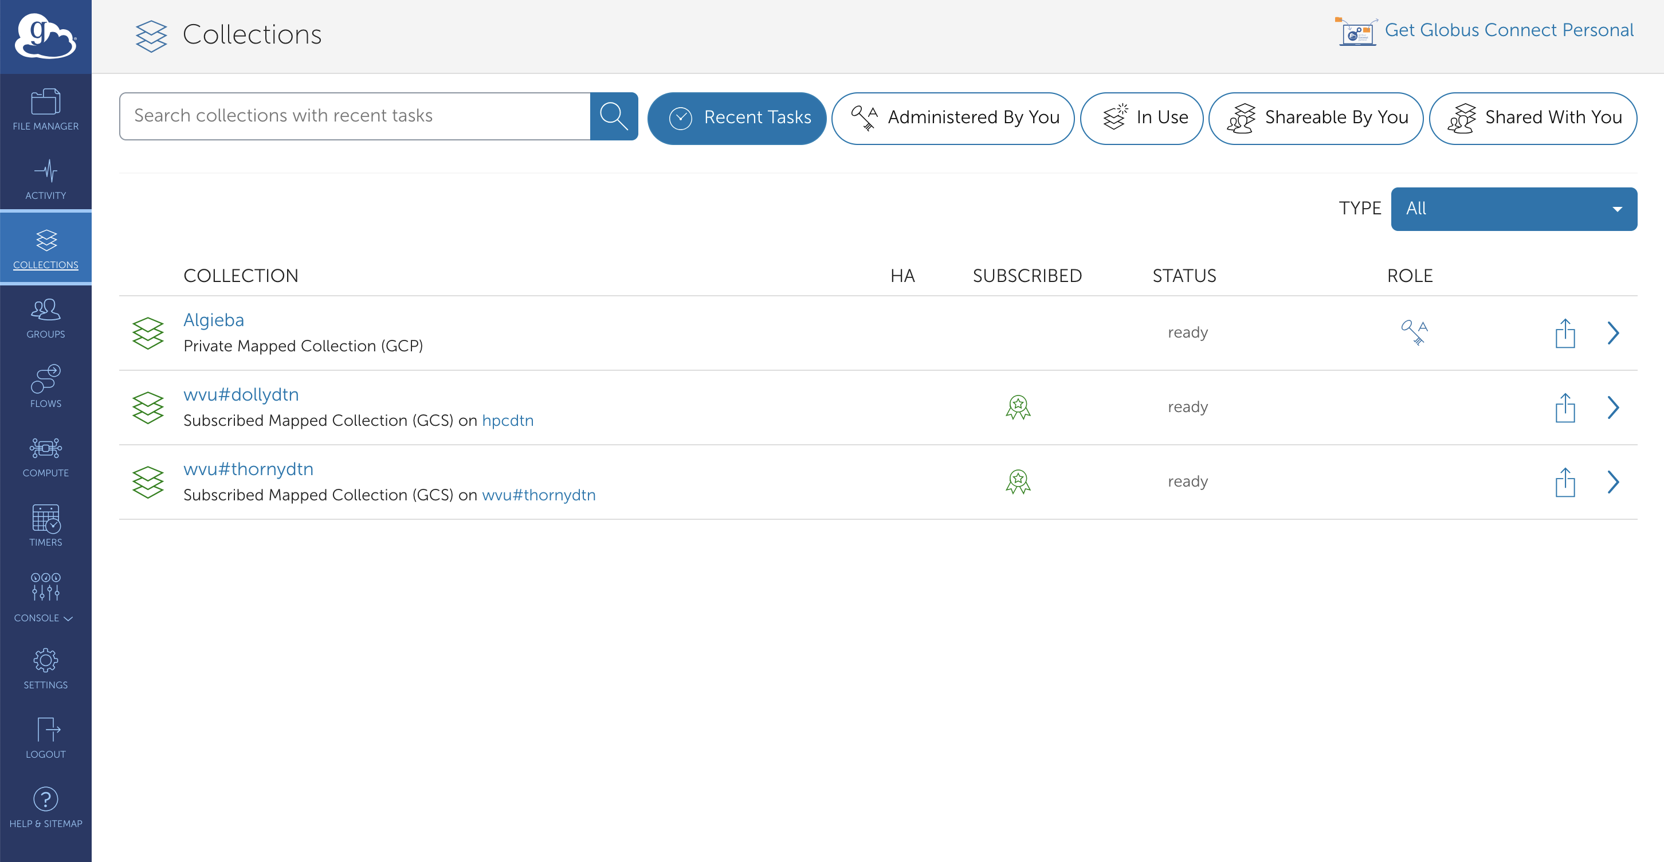Open wvu#dollydtn in File Manager icon
This screenshot has height=862, width=1664.
click(x=1565, y=408)
